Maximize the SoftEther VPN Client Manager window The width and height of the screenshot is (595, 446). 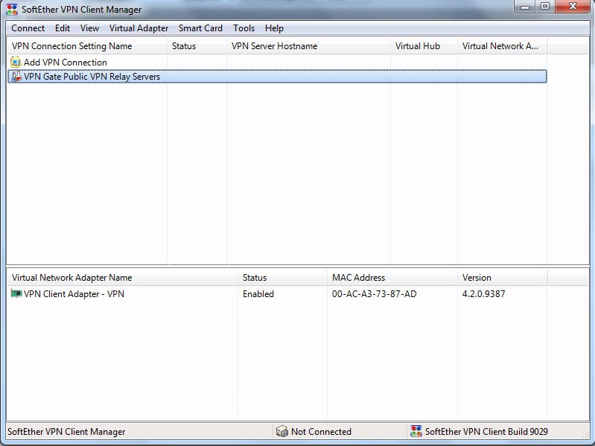pos(545,7)
